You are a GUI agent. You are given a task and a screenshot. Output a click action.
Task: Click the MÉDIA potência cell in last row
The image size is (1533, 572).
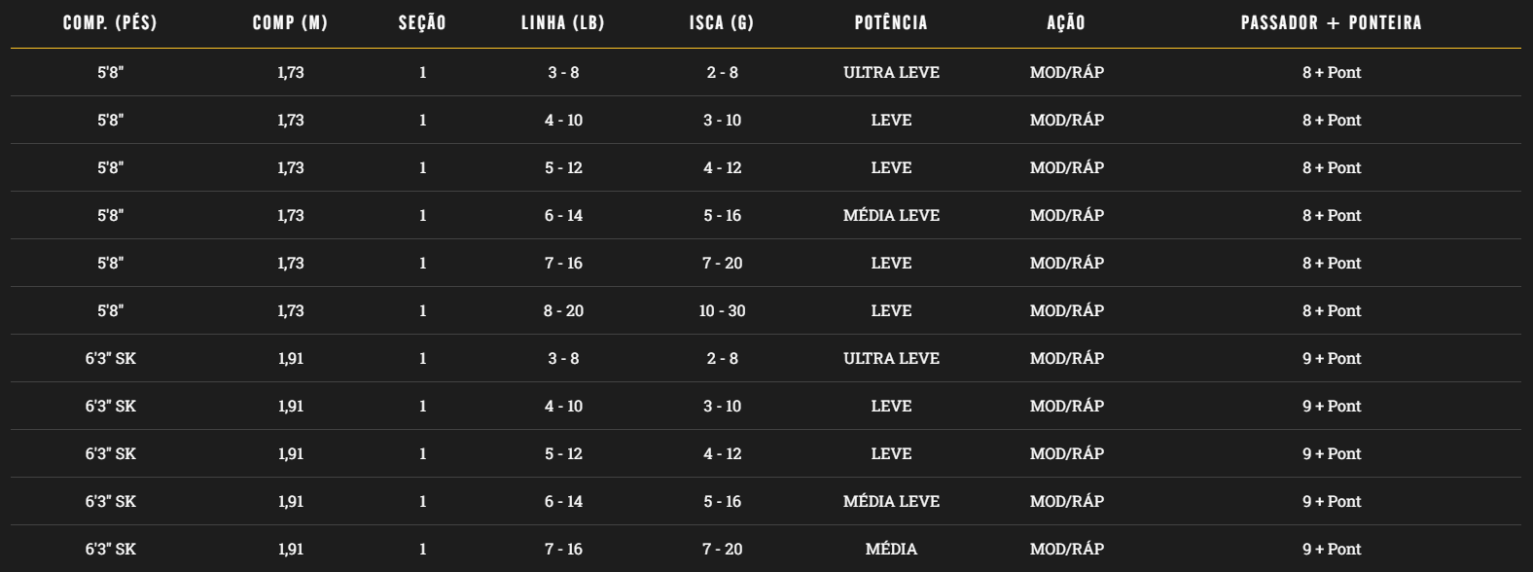891,549
